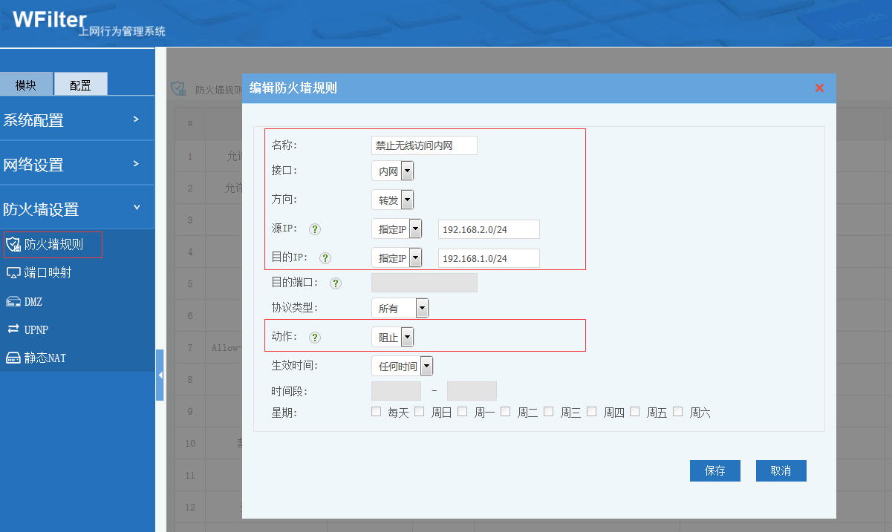This screenshot has height=532, width=892.
Task: Click the UPNP arrows icon
Action: coord(13,329)
